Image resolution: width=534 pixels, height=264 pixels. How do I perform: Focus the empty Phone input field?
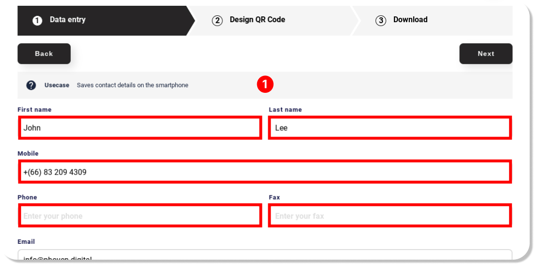point(140,215)
